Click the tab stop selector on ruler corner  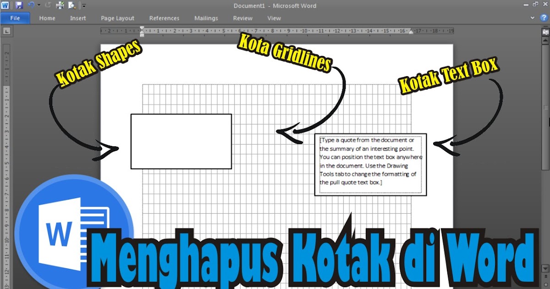point(6,31)
